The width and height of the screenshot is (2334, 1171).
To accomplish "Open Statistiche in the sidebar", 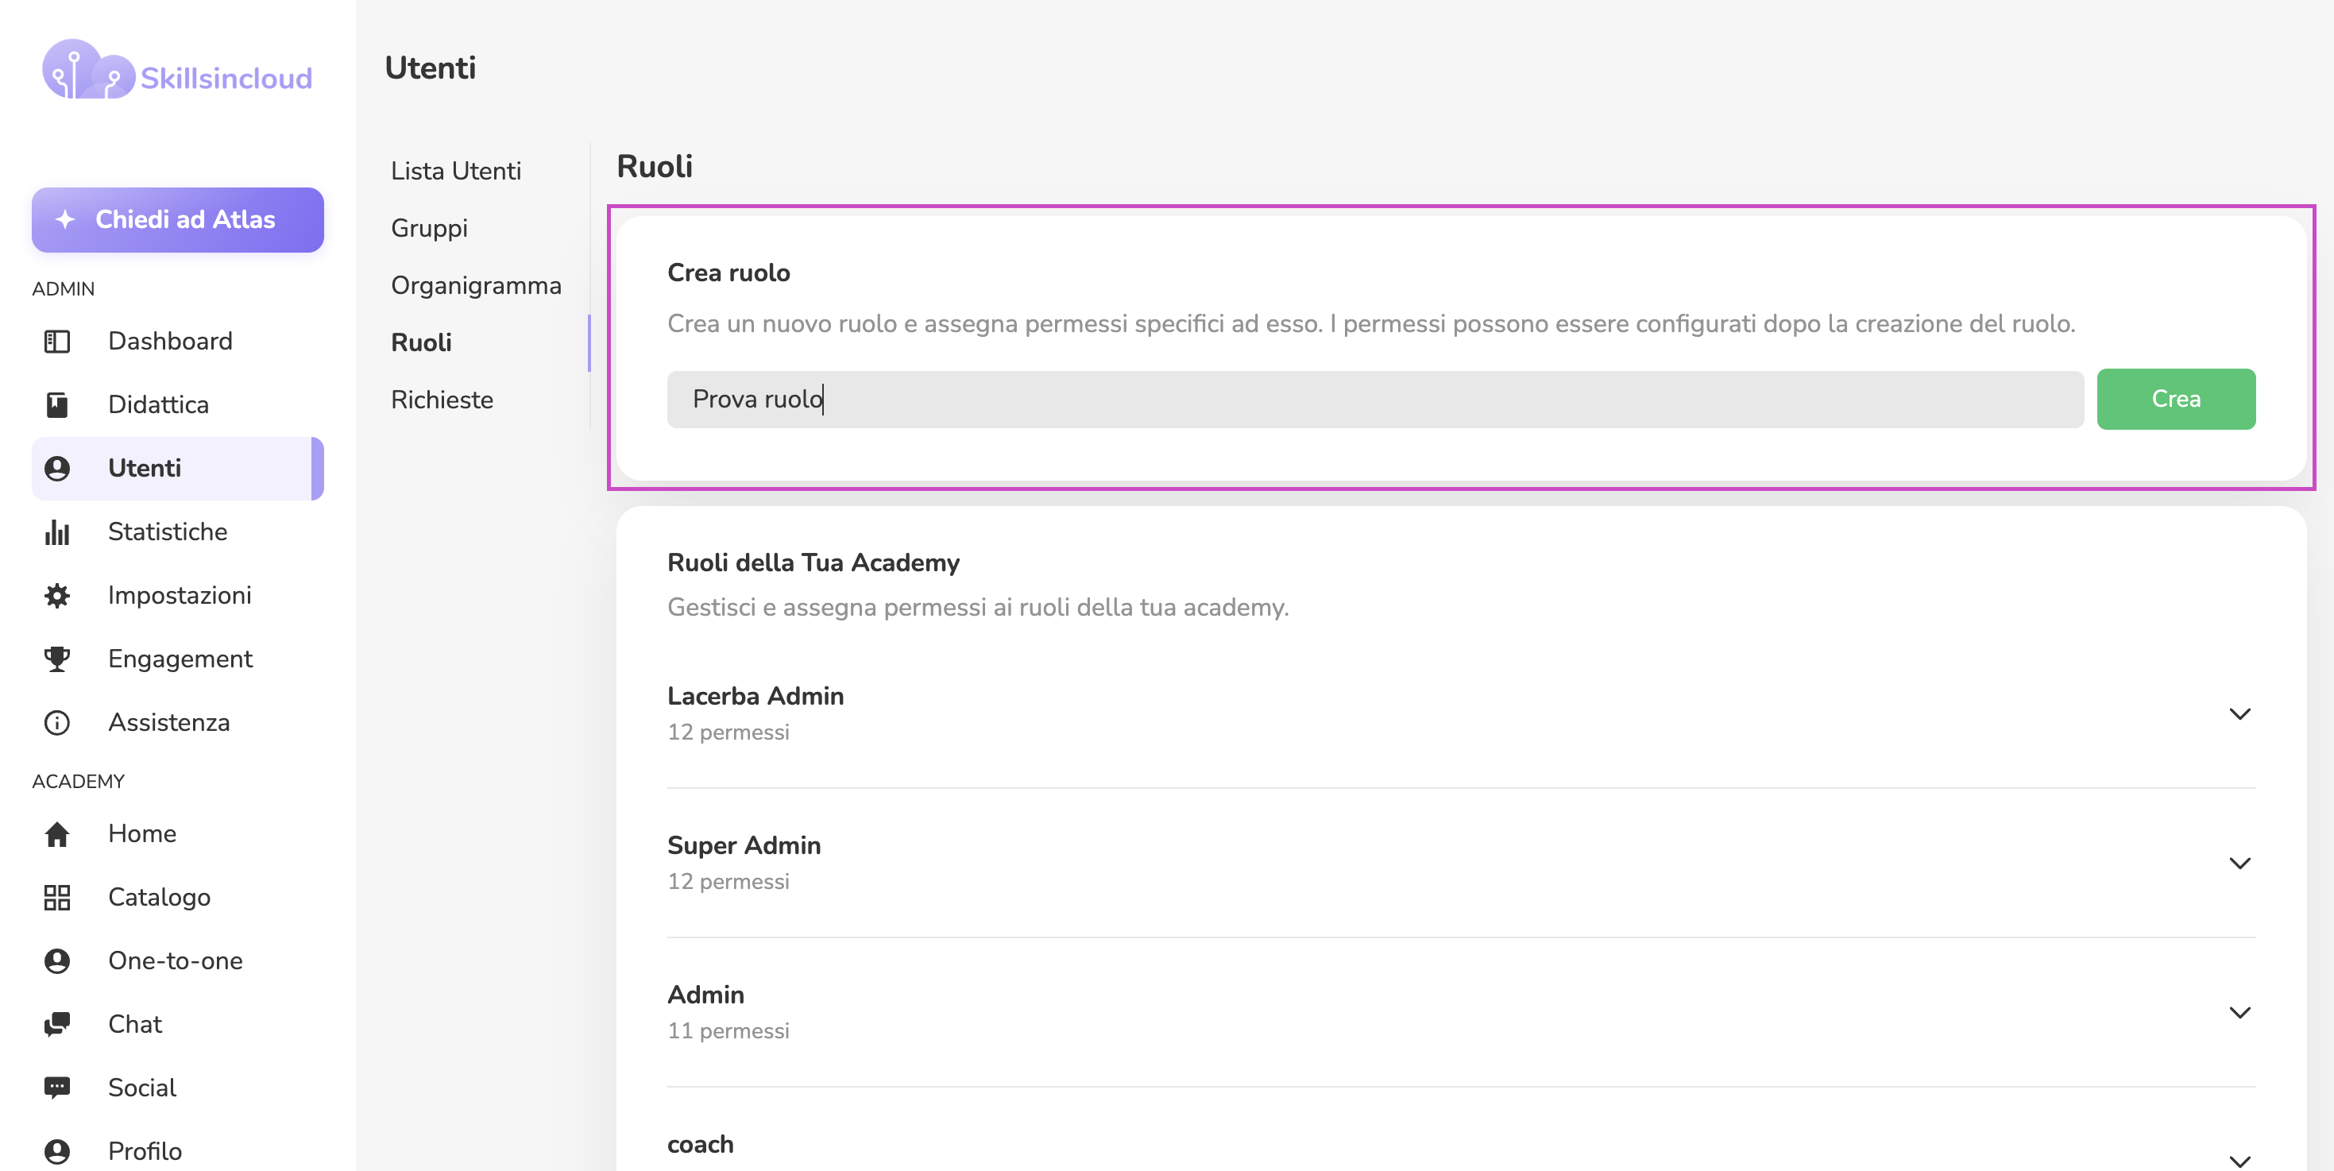I will [x=178, y=531].
